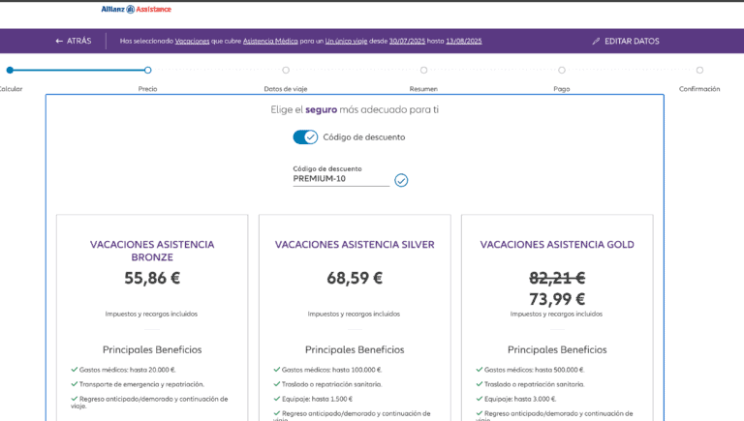
Task: Select the Precio step marker
Action: 147,70
